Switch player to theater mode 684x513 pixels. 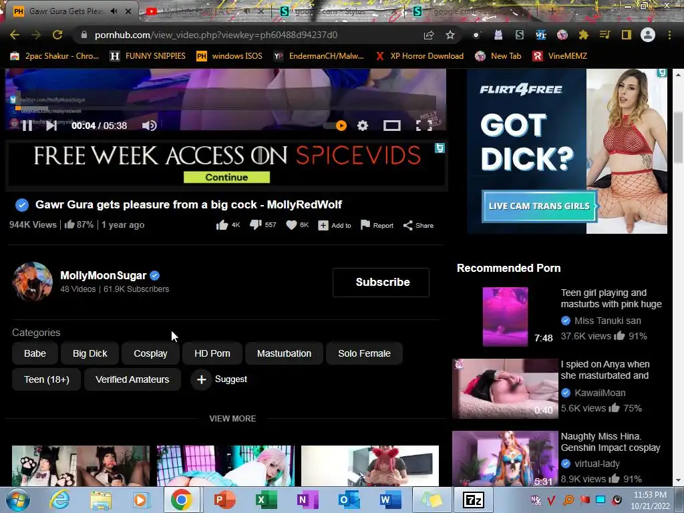(391, 126)
